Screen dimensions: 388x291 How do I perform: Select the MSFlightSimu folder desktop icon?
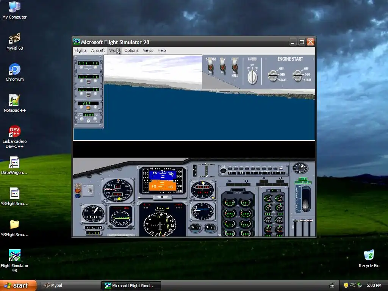[x=14, y=228]
